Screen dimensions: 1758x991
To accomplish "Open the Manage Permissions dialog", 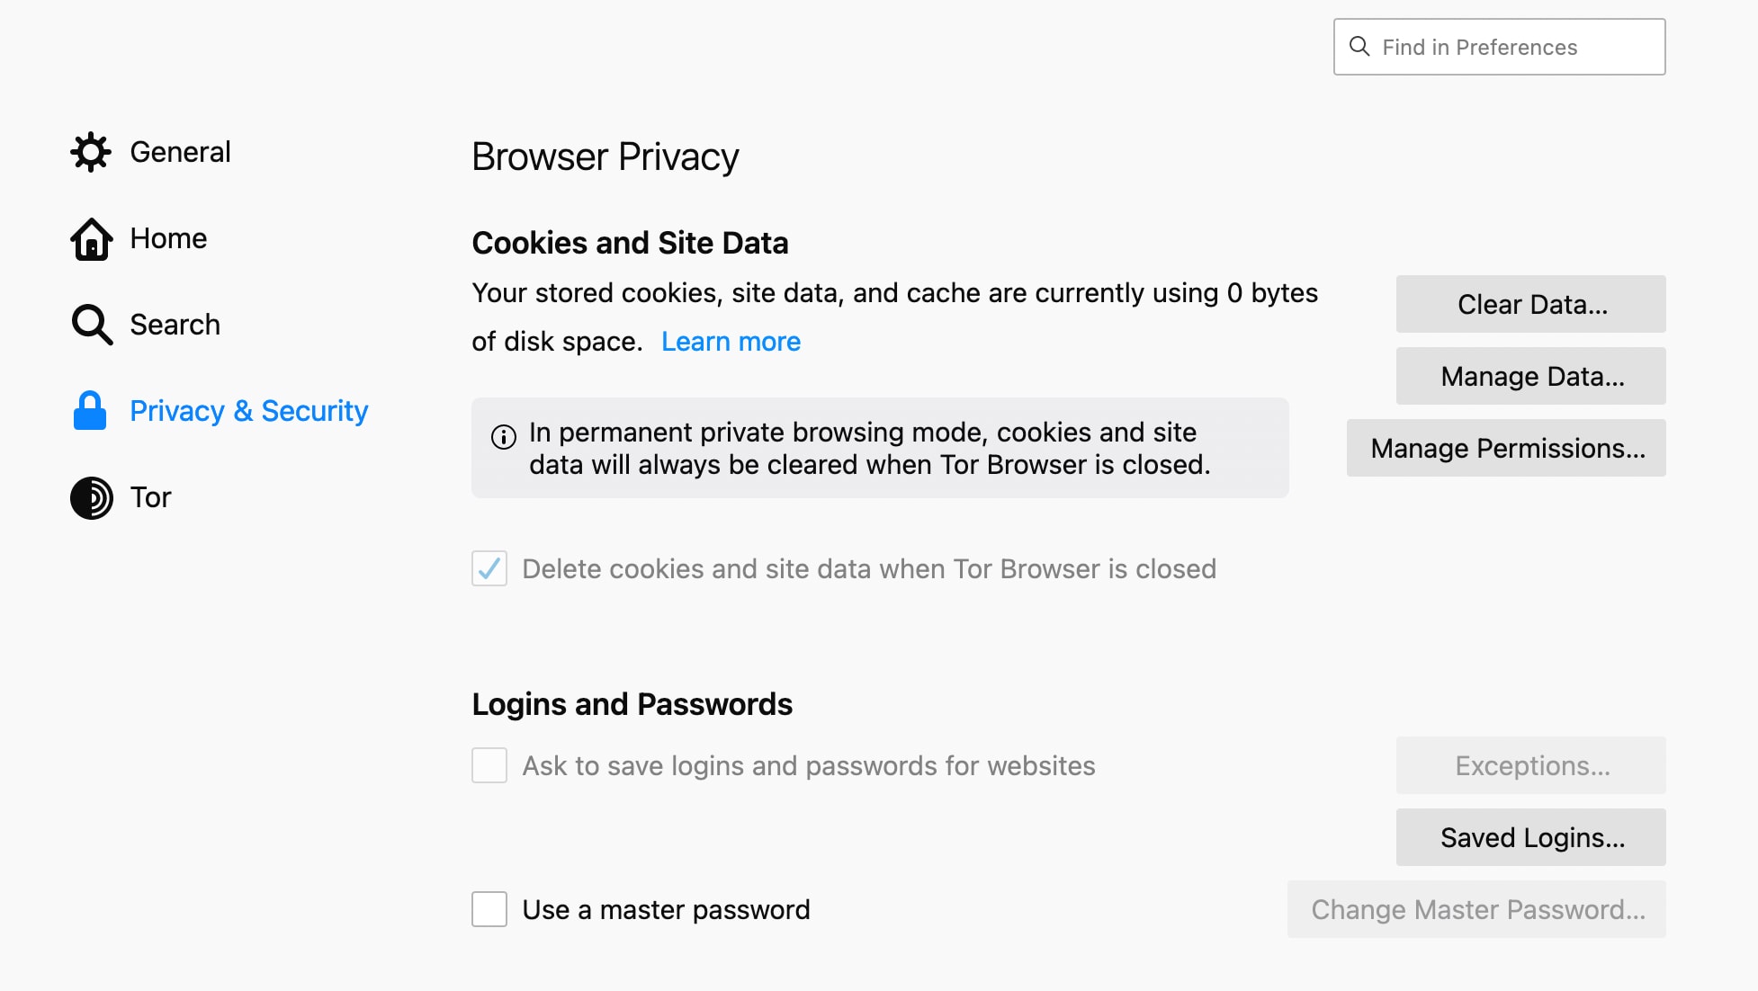I will click(x=1508, y=447).
